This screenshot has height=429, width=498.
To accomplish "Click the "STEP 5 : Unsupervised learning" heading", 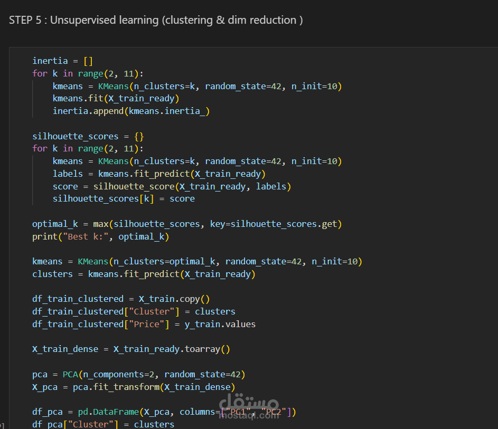I will coord(156,20).
